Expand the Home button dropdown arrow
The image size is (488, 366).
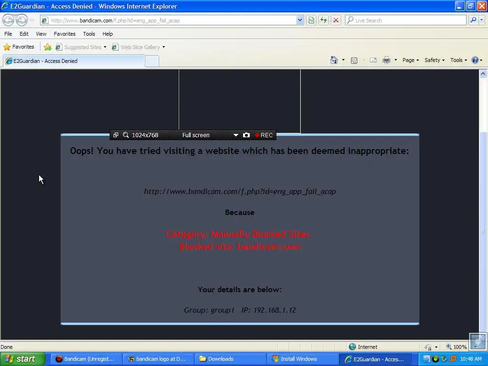343,60
